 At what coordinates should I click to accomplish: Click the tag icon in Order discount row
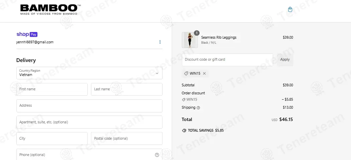pos(184,100)
